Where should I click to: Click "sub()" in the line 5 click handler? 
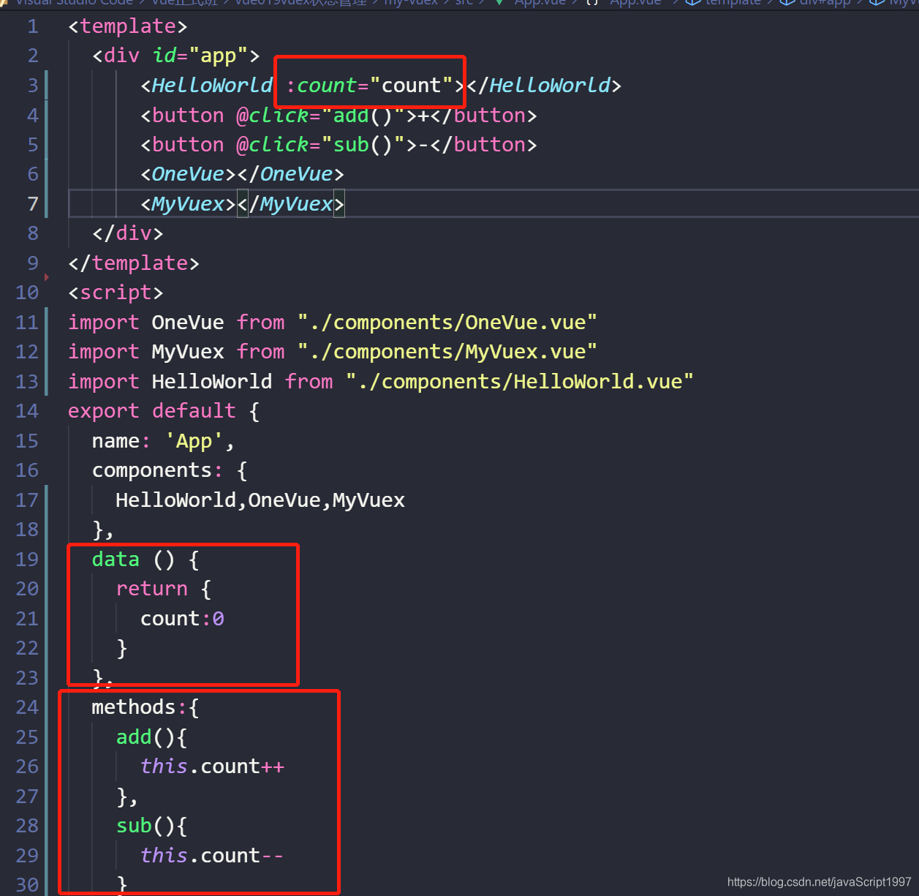[363, 145]
